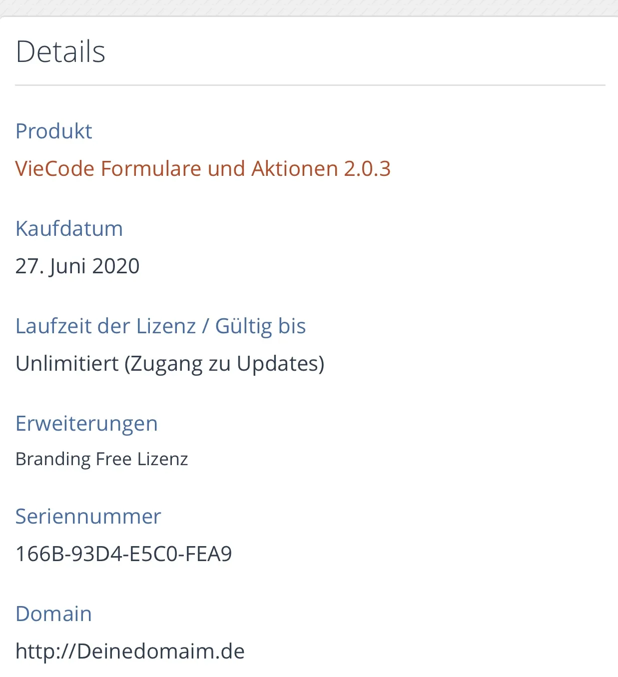Select the Branding Free Lizenz extension
Viewport: 618px width, 677px height.
(101, 459)
